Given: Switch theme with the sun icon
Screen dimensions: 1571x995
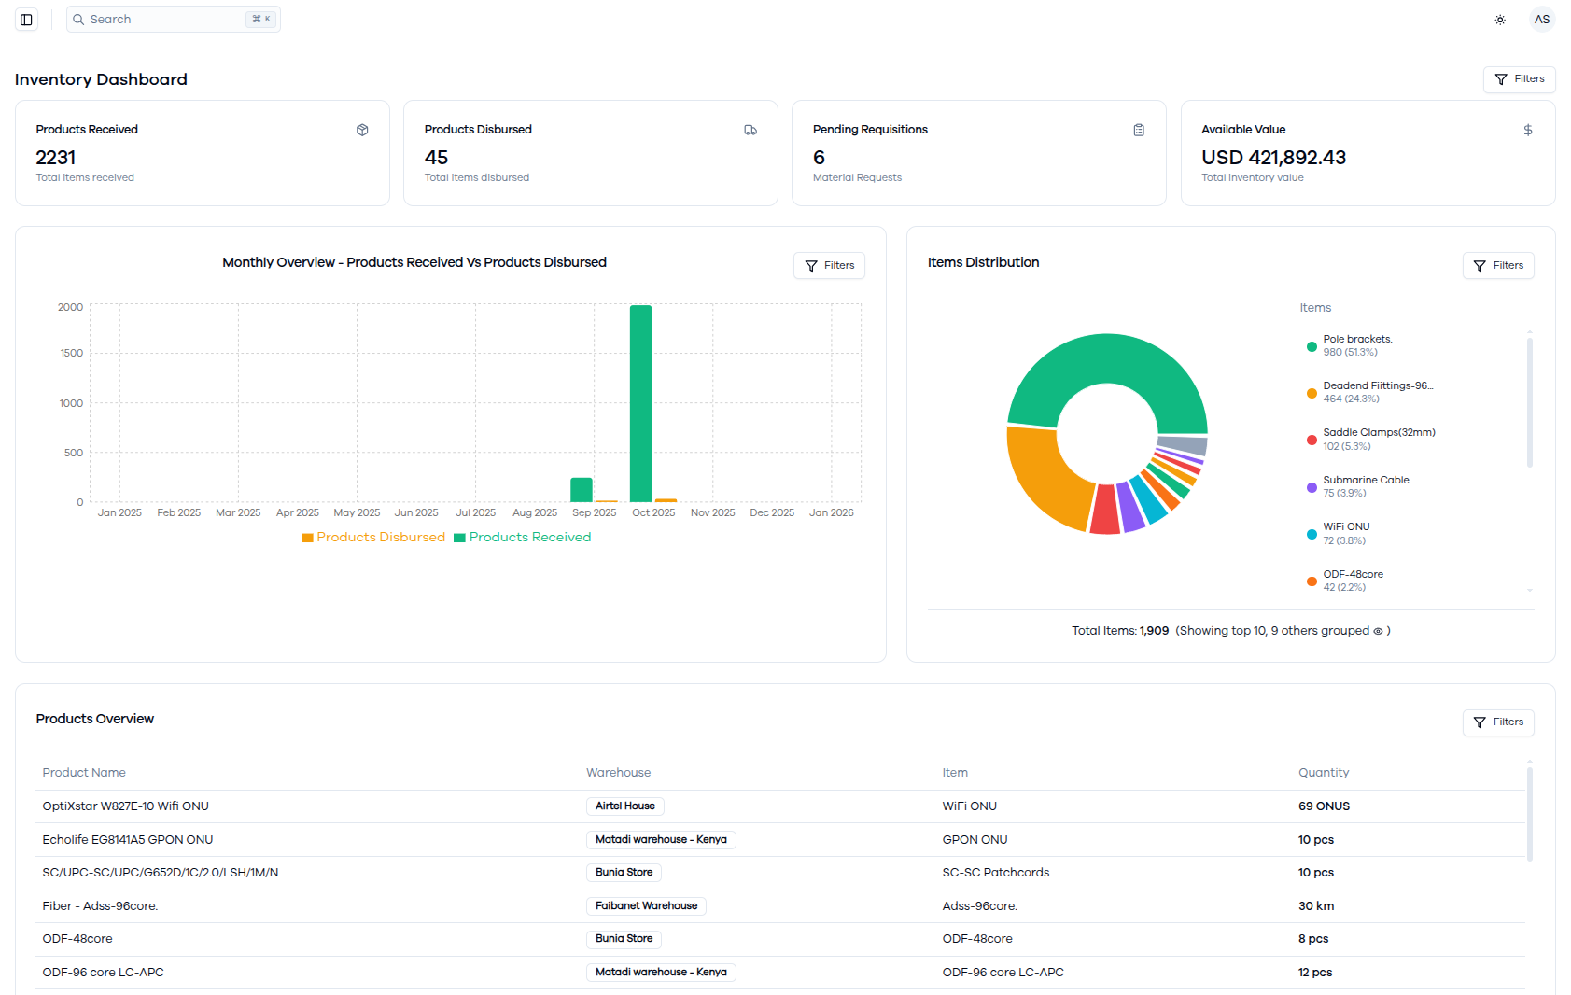Looking at the screenshot, I should 1500,20.
